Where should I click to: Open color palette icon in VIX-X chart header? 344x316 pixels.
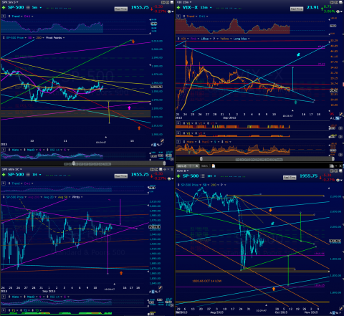[x=338, y=11]
